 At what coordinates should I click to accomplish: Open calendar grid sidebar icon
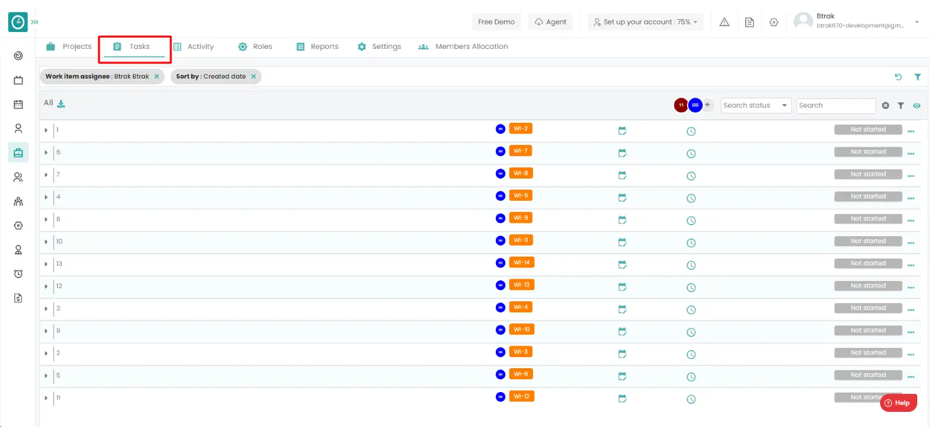18,104
